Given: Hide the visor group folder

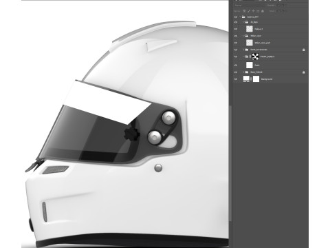Looking at the screenshot, I should [x=236, y=36].
